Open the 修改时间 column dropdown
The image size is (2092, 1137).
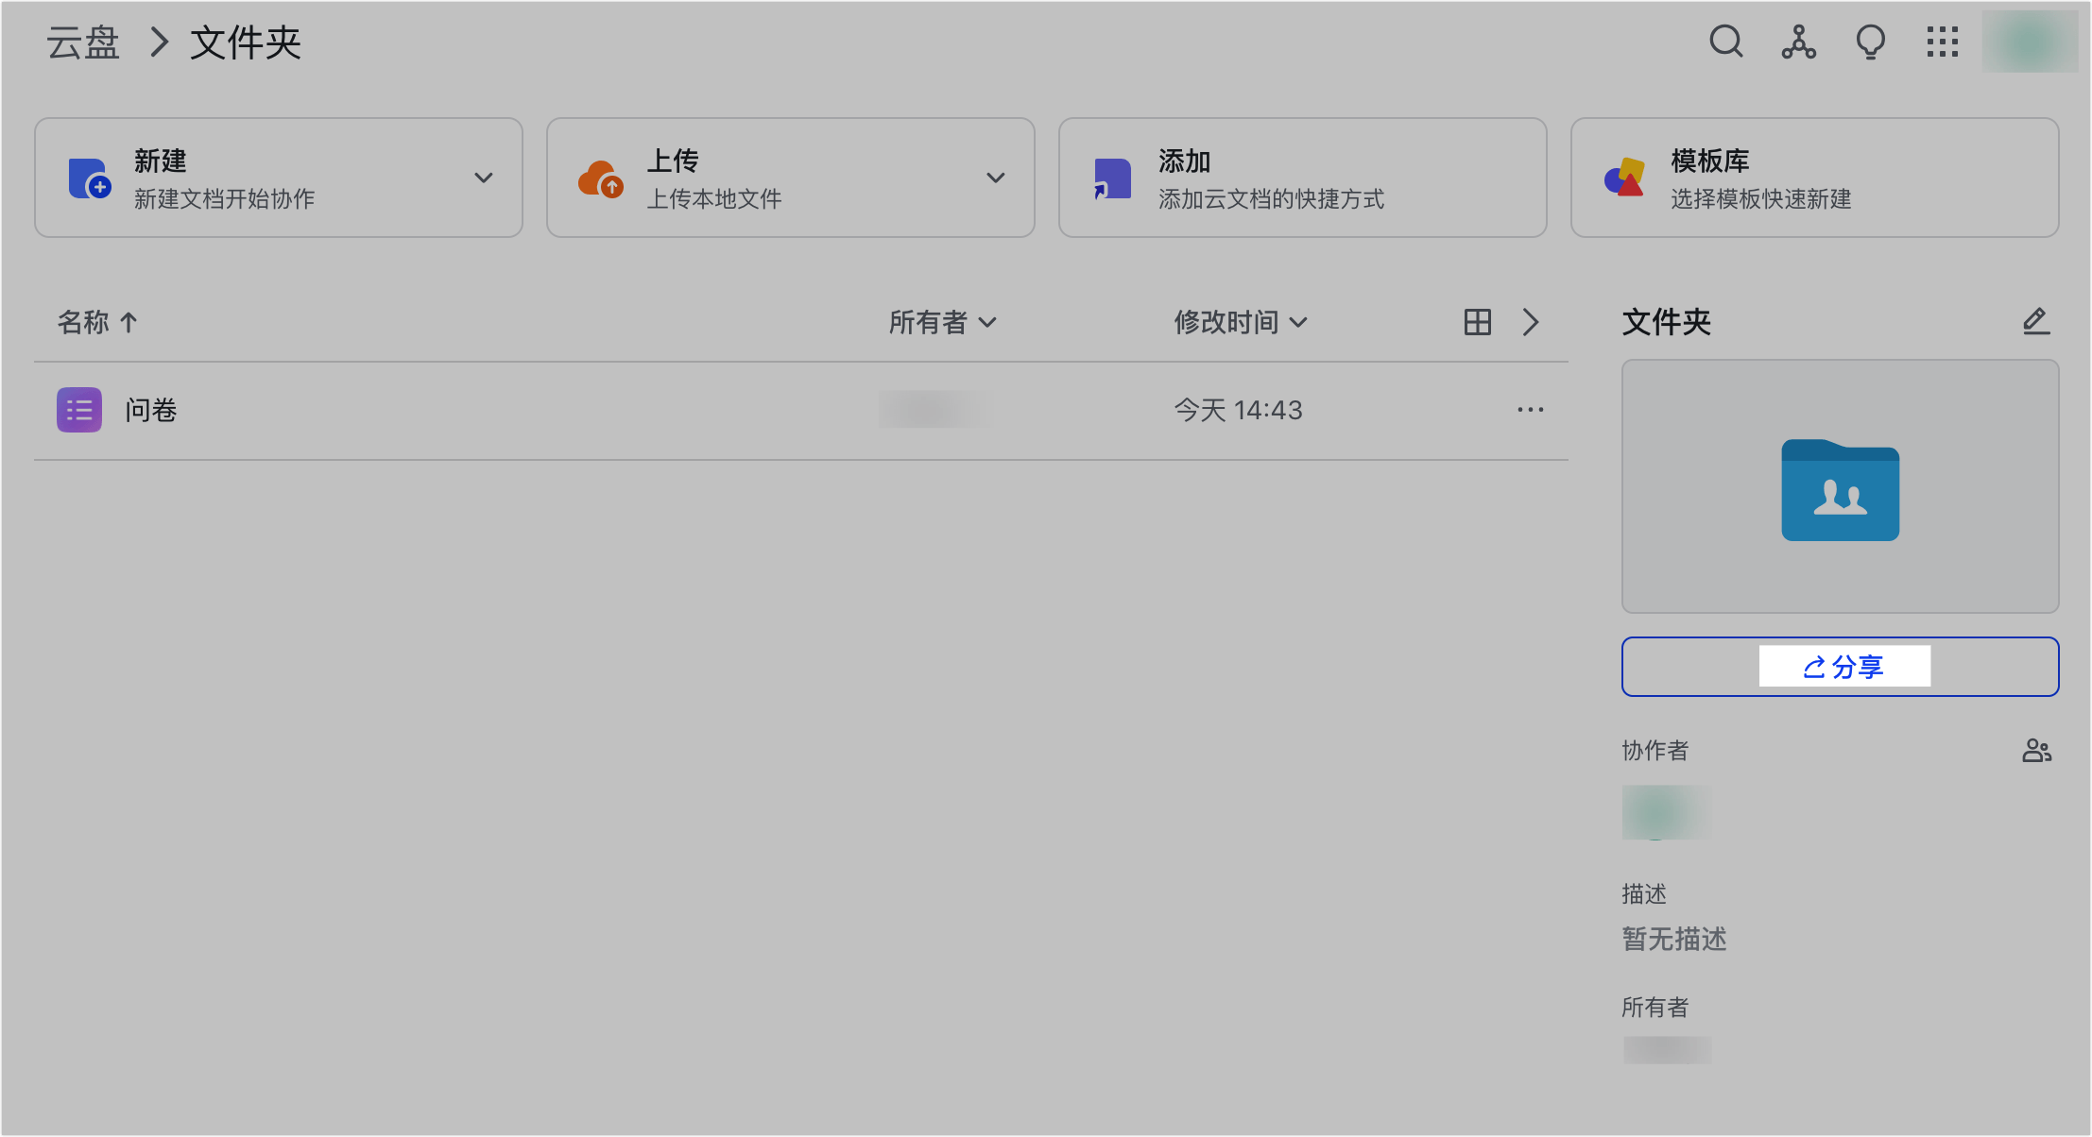(1240, 322)
